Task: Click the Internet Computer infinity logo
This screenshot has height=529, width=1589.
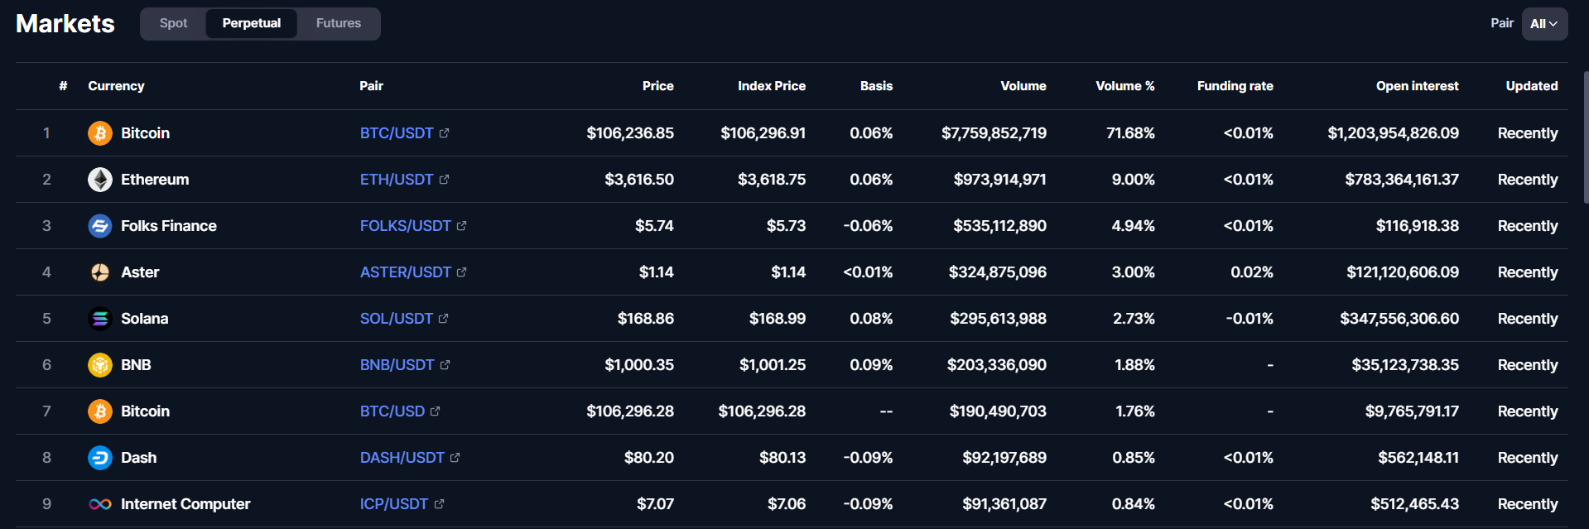Action: [100, 504]
